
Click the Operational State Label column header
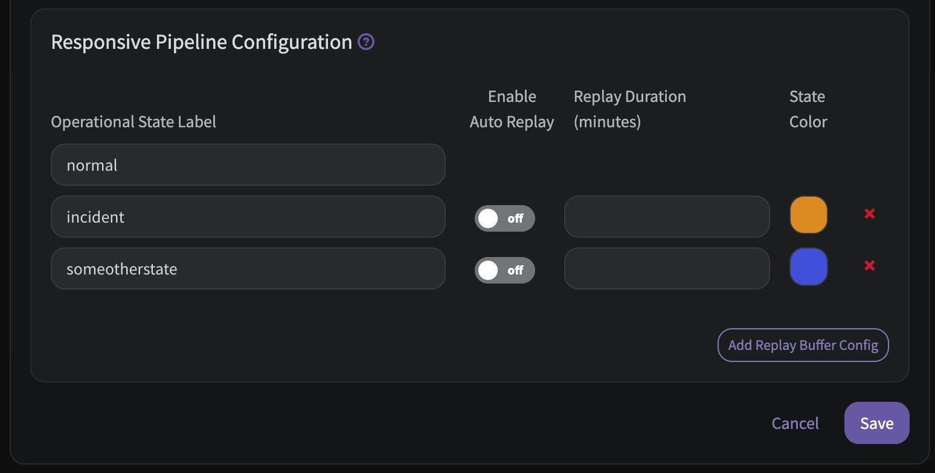point(133,122)
